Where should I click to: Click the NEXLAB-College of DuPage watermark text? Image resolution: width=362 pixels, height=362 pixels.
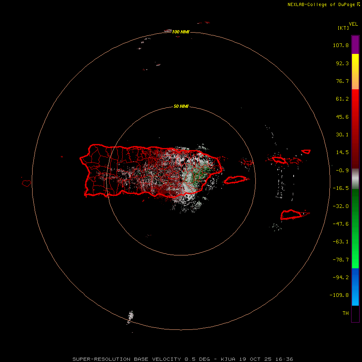(x=324, y=4)
